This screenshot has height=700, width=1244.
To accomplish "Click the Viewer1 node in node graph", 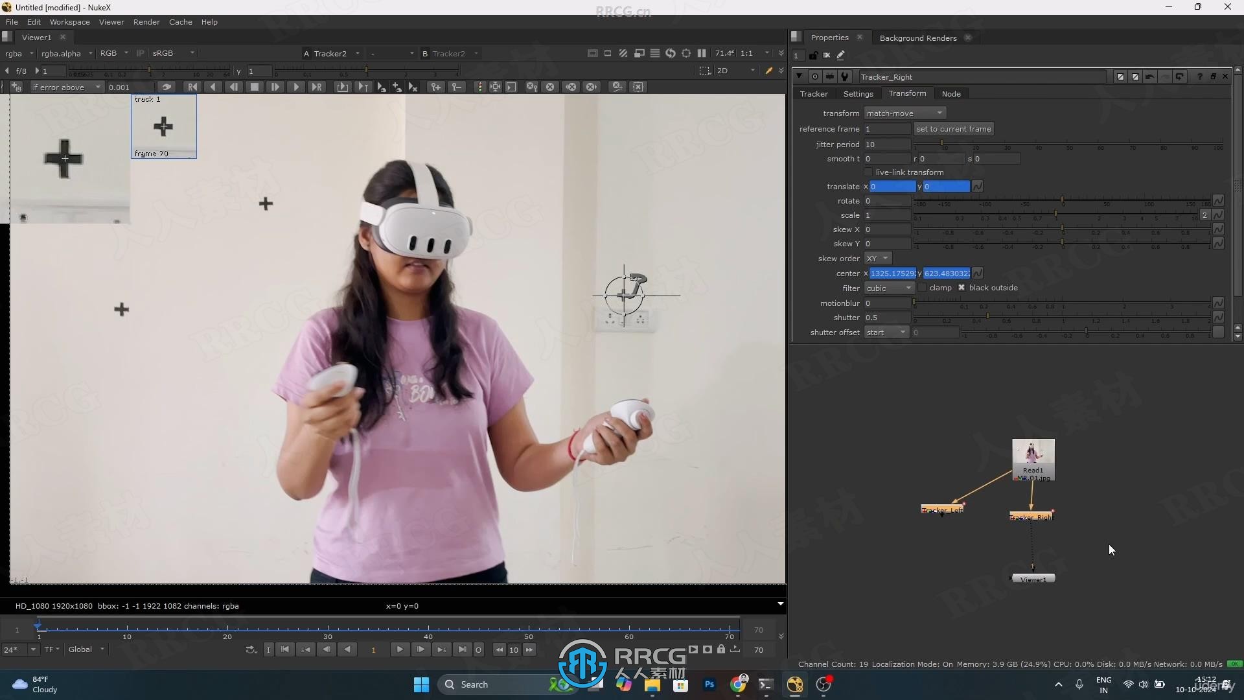I will 1031,579.
